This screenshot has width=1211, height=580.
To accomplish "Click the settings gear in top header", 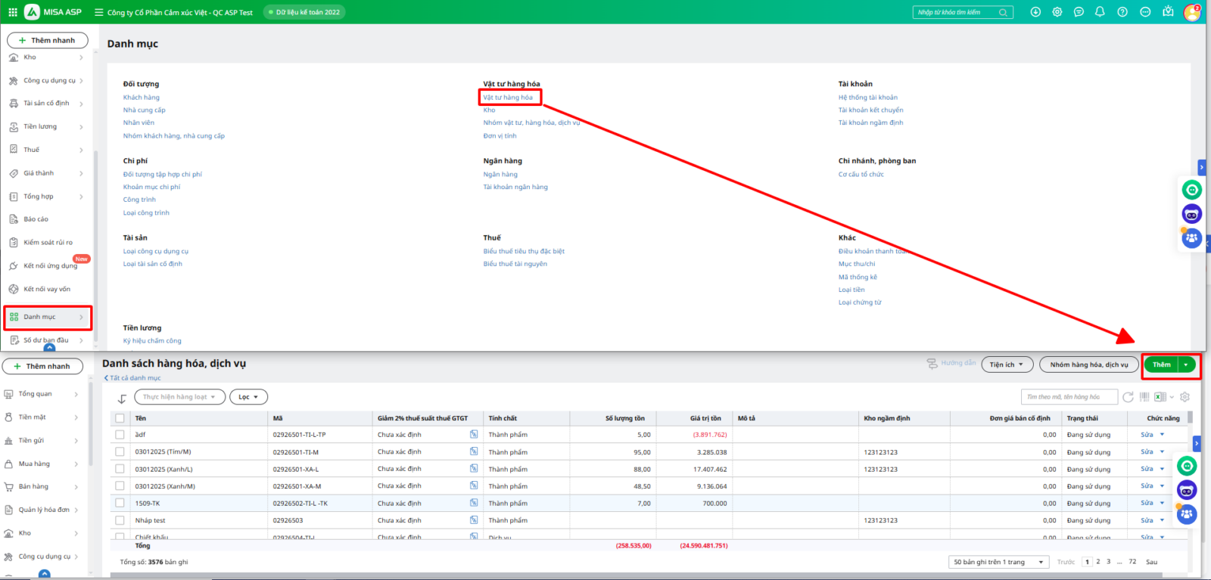I will tap(1057, 12).
